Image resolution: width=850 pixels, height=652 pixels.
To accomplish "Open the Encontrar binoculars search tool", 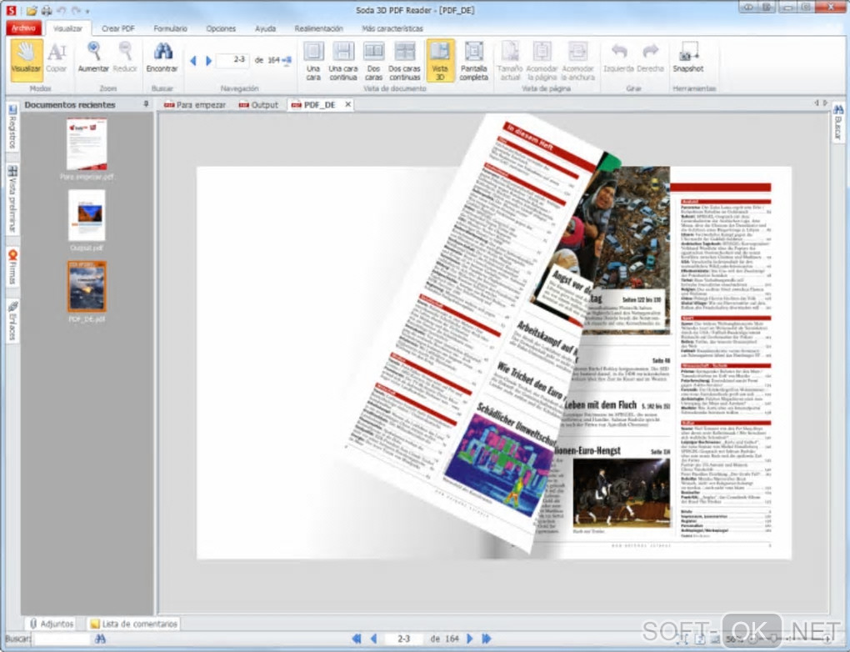I will (162, 57).
